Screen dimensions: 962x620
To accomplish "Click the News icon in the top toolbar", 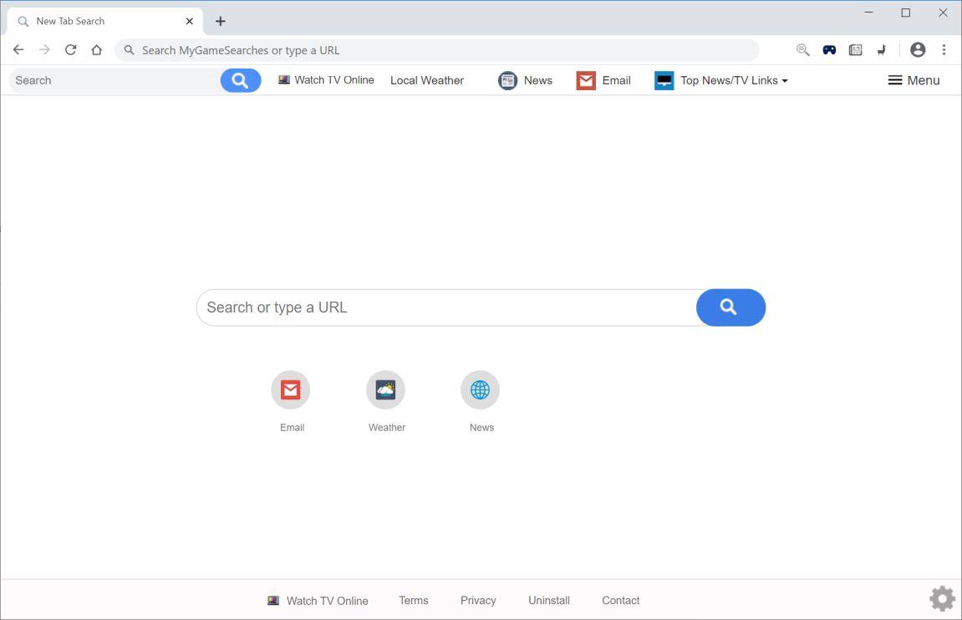I will point(507,80).
